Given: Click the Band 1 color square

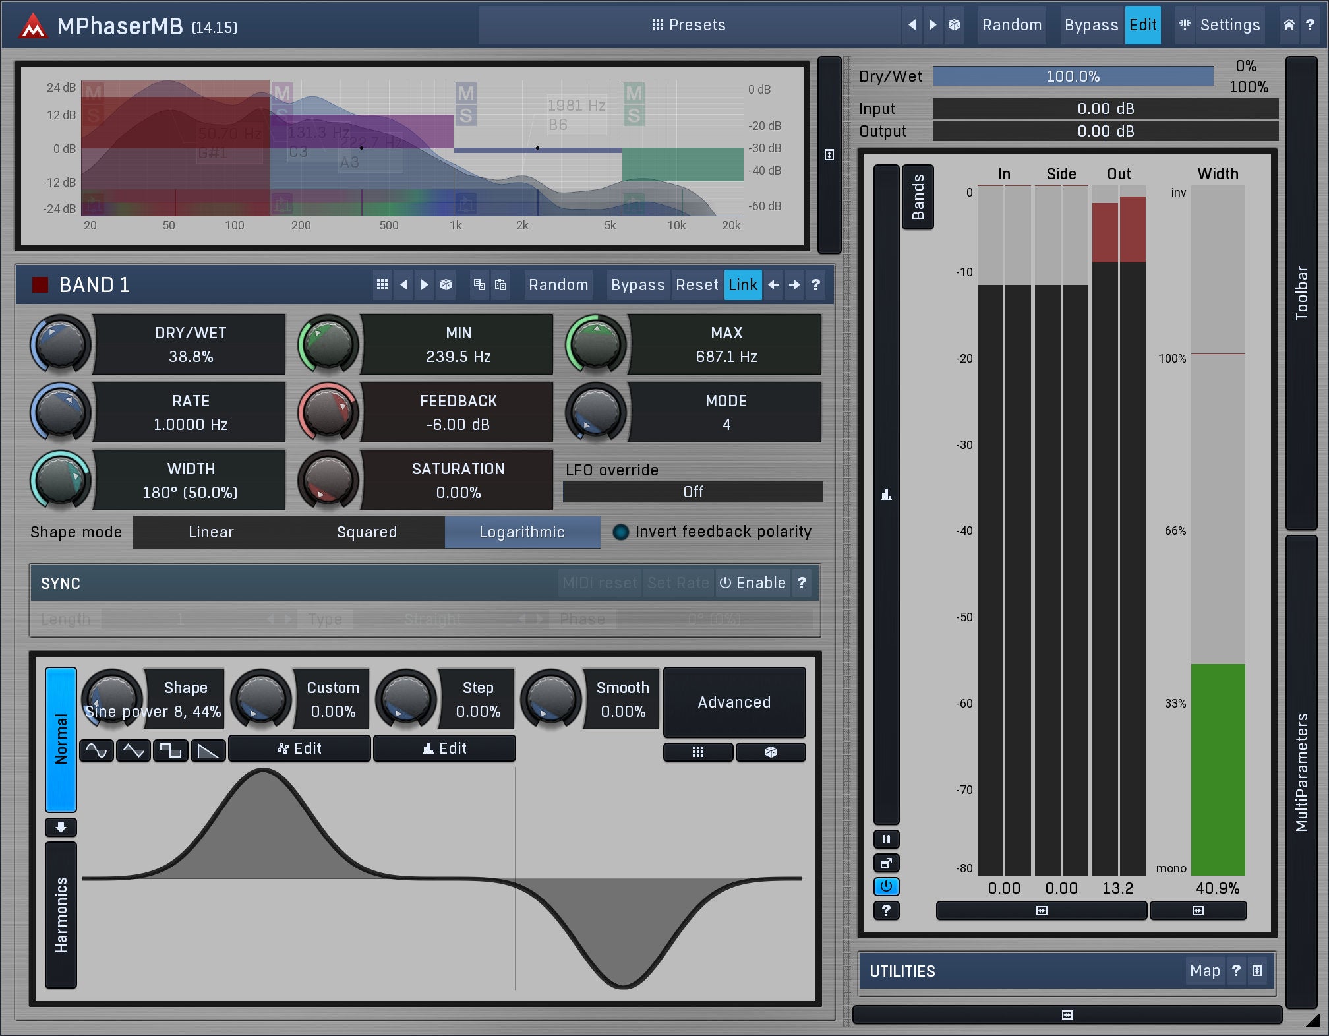Looking at the screenshot, I should click(40, 285).
